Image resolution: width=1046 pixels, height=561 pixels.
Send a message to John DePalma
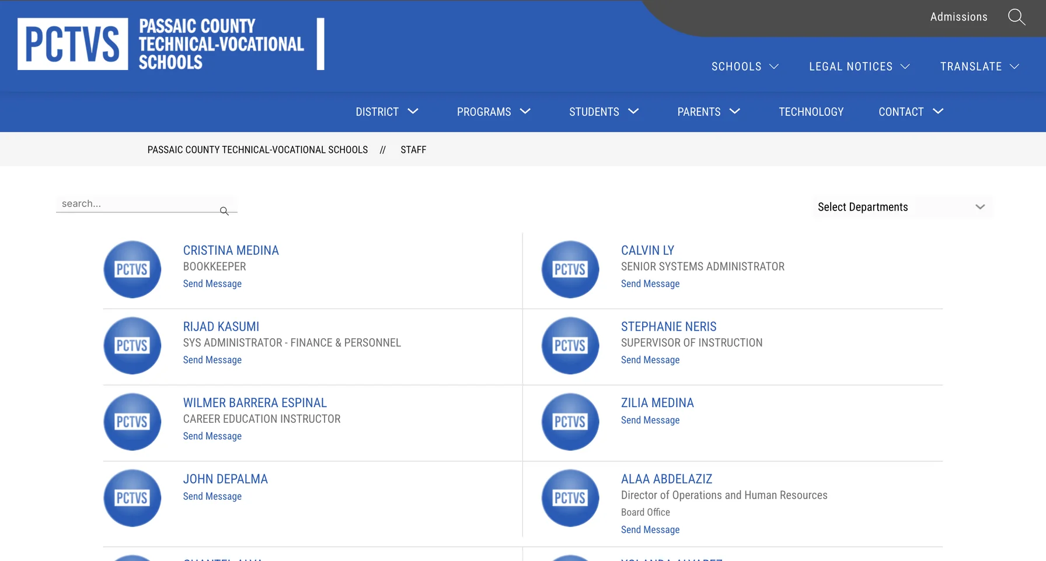[212, 496]
